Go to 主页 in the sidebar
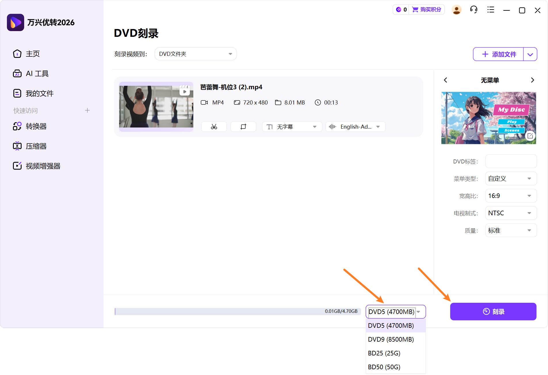The height and width of the screenshot is (375, 548). pyautogui.click(x=32, y=54)
